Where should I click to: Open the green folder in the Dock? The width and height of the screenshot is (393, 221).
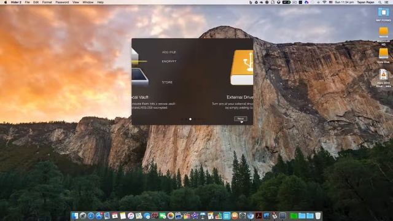294,215
